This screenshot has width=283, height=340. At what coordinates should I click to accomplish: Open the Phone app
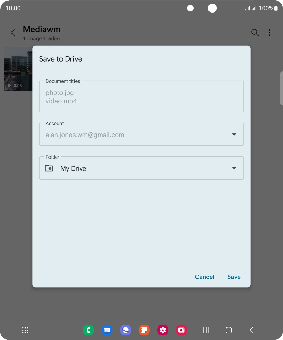tap(88, 330)
